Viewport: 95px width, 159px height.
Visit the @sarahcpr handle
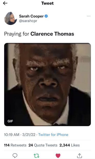[28, 21]
